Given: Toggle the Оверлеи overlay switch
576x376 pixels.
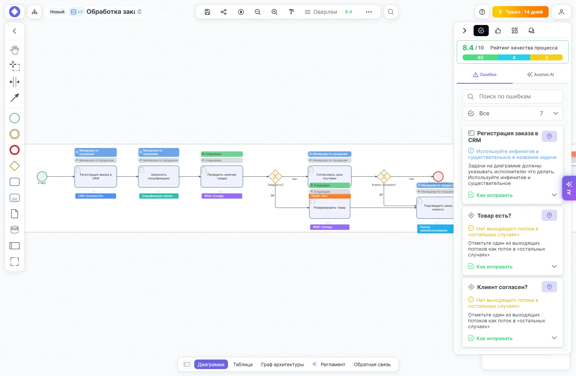Looking at the screenshot, I should pyautogui.click(x=321, y=12).
